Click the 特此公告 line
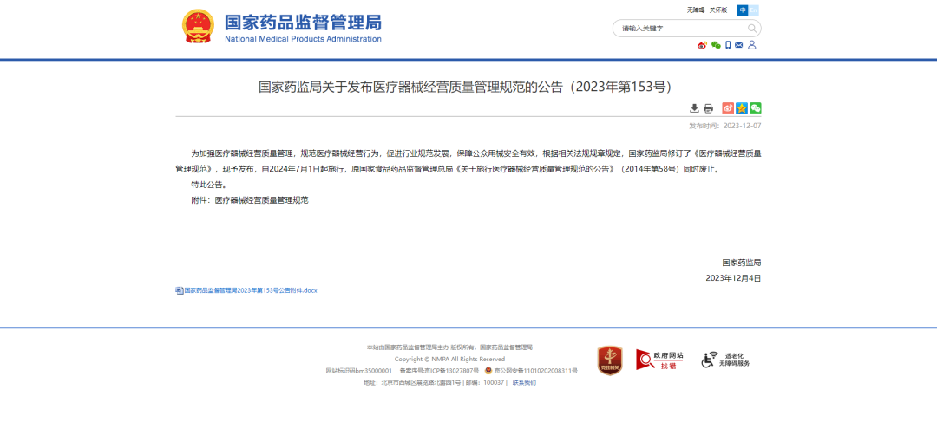Image resolution: width=937 pixels, height=448 pixels. click(208, 185)
